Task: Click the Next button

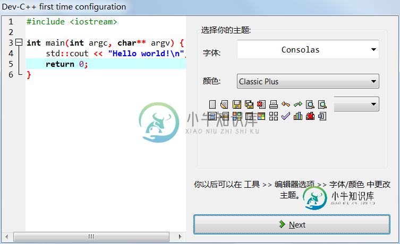Action: (x=292, y=224)
